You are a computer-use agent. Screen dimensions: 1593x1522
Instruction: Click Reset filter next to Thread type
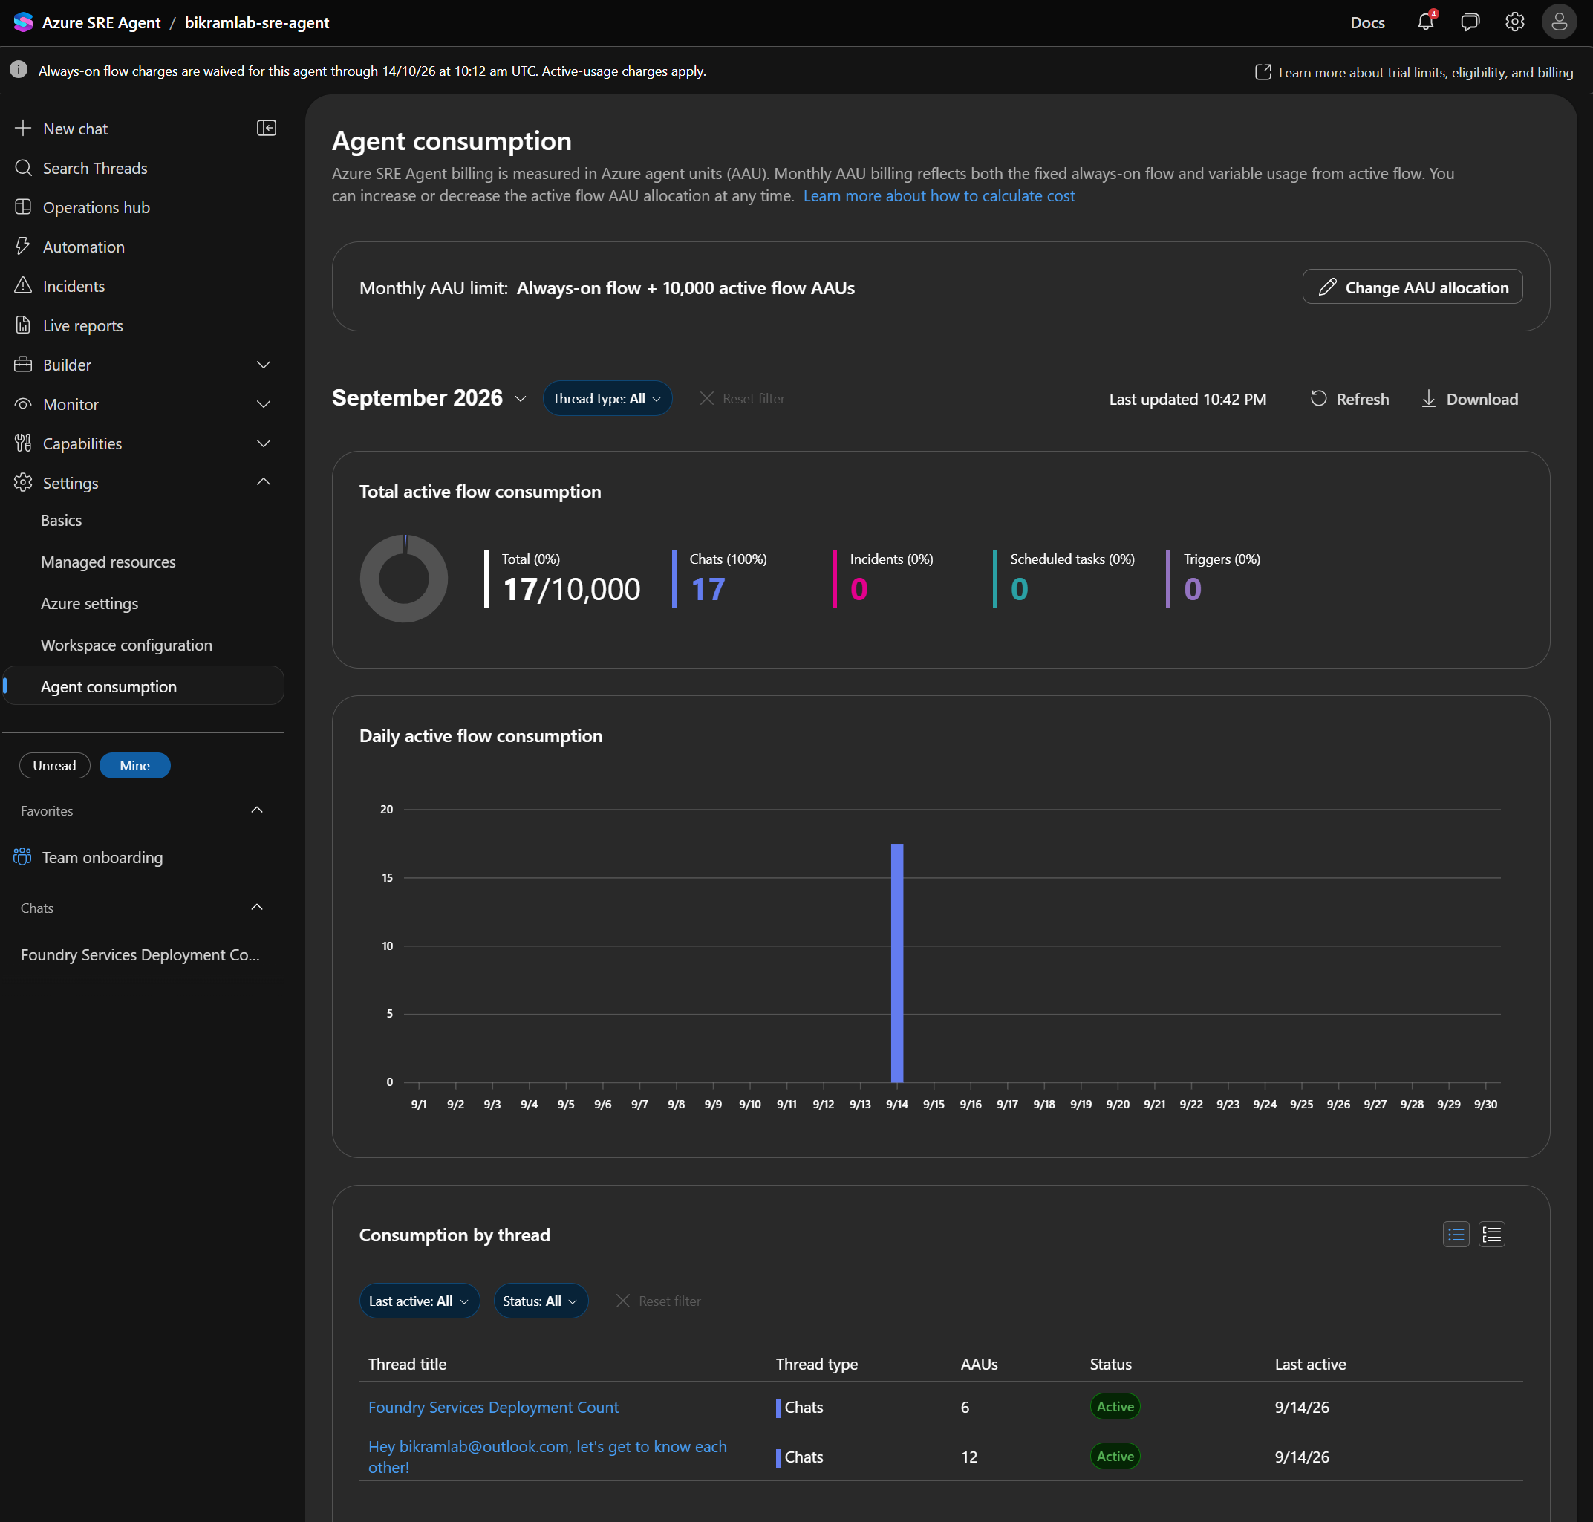[742, 398]
